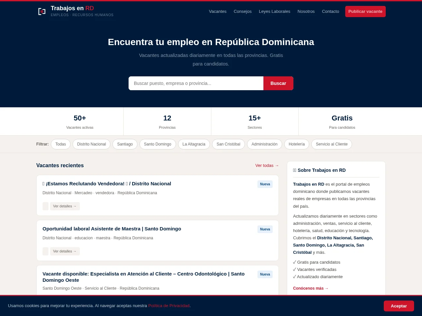
Task: Open Leyes Laborales page
Action: (x=275, y=12)
